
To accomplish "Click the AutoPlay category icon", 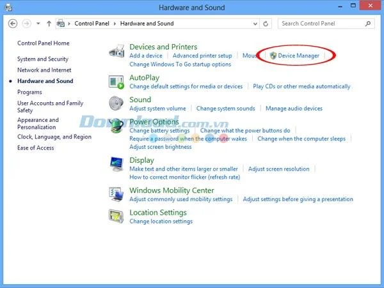I will [x=116, y=82].
